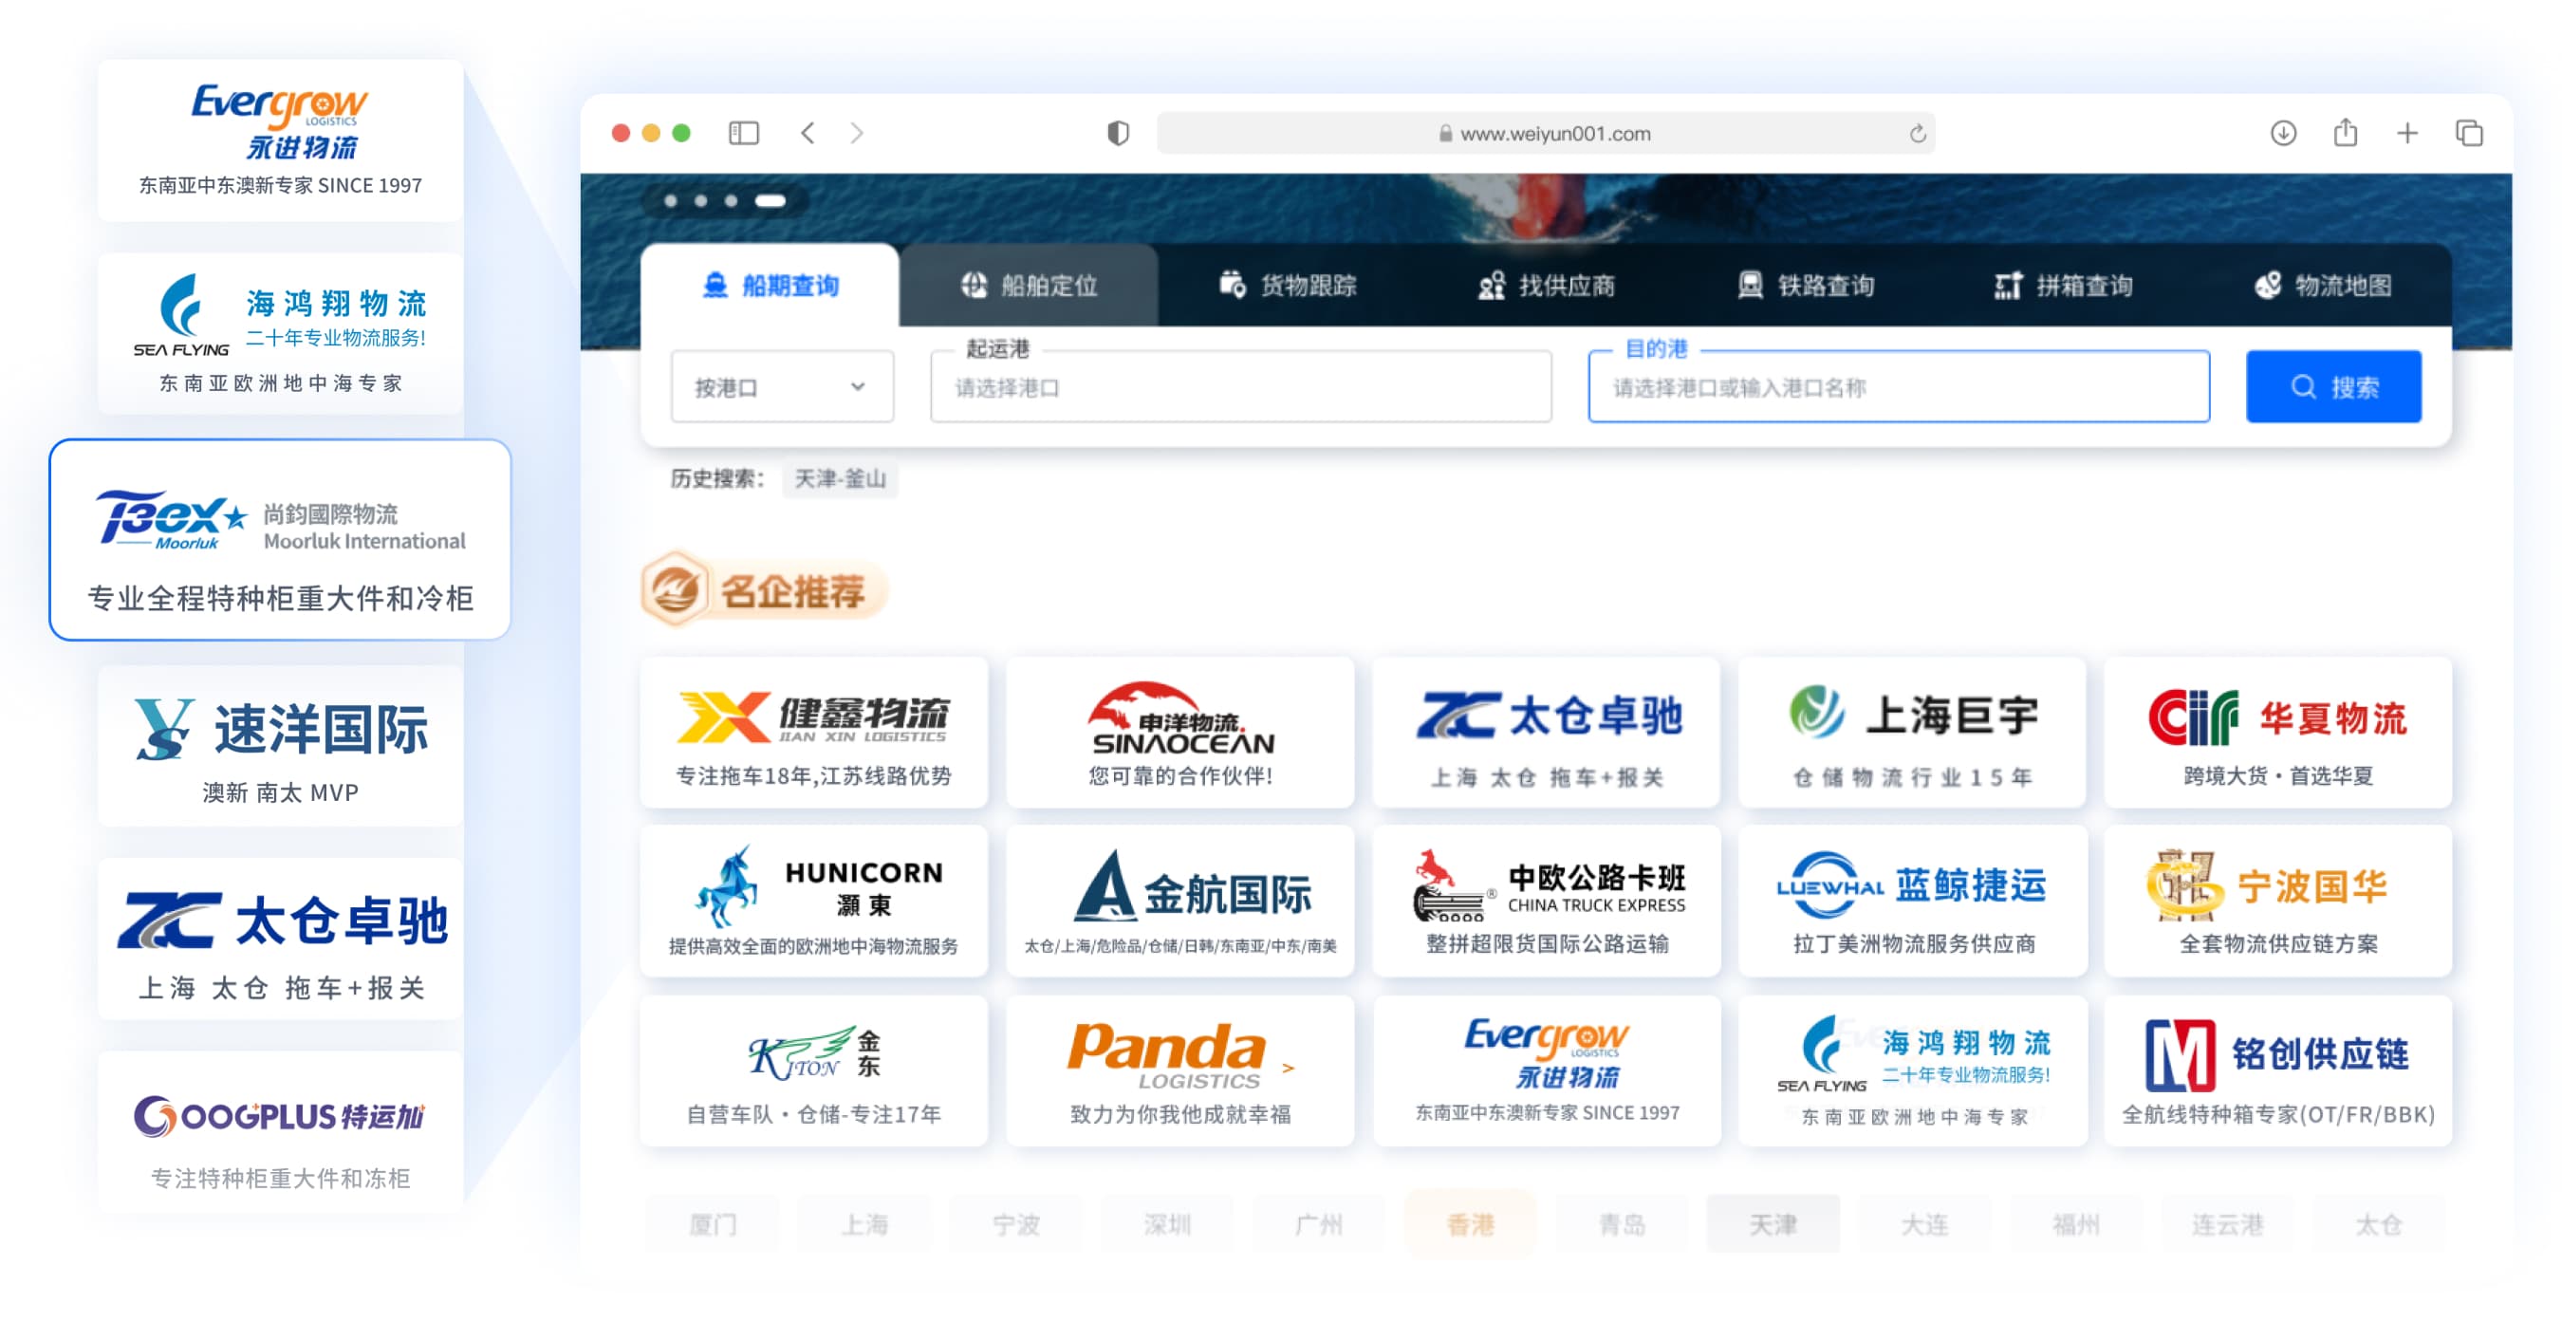Select the 上海 port chip

(x=863, y=1224)
